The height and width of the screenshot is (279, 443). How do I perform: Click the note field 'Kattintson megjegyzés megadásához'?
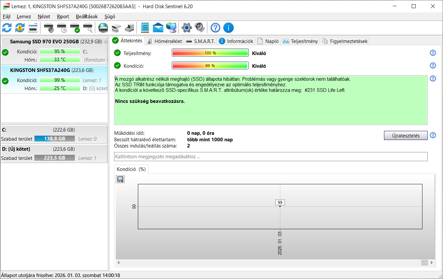coord(271,157)
